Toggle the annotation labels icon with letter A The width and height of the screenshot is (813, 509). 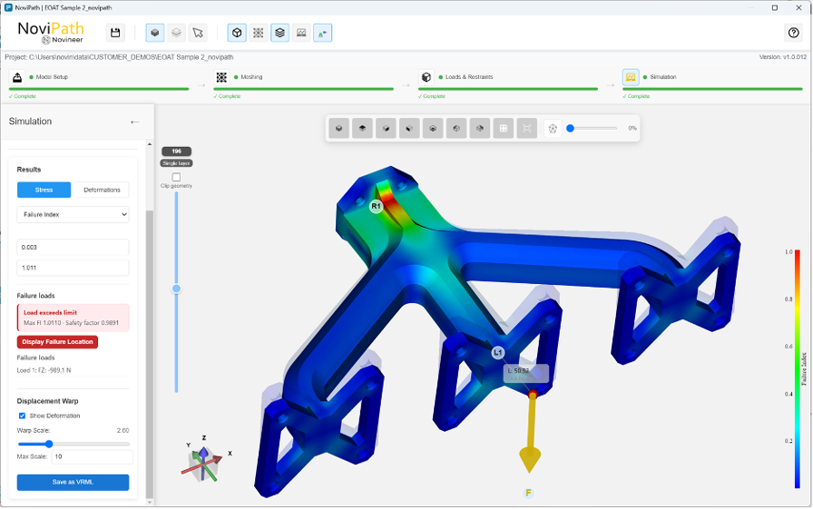pos(322,33)
